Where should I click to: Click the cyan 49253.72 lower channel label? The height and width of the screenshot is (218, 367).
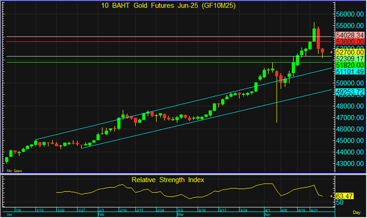pos(349,91)
